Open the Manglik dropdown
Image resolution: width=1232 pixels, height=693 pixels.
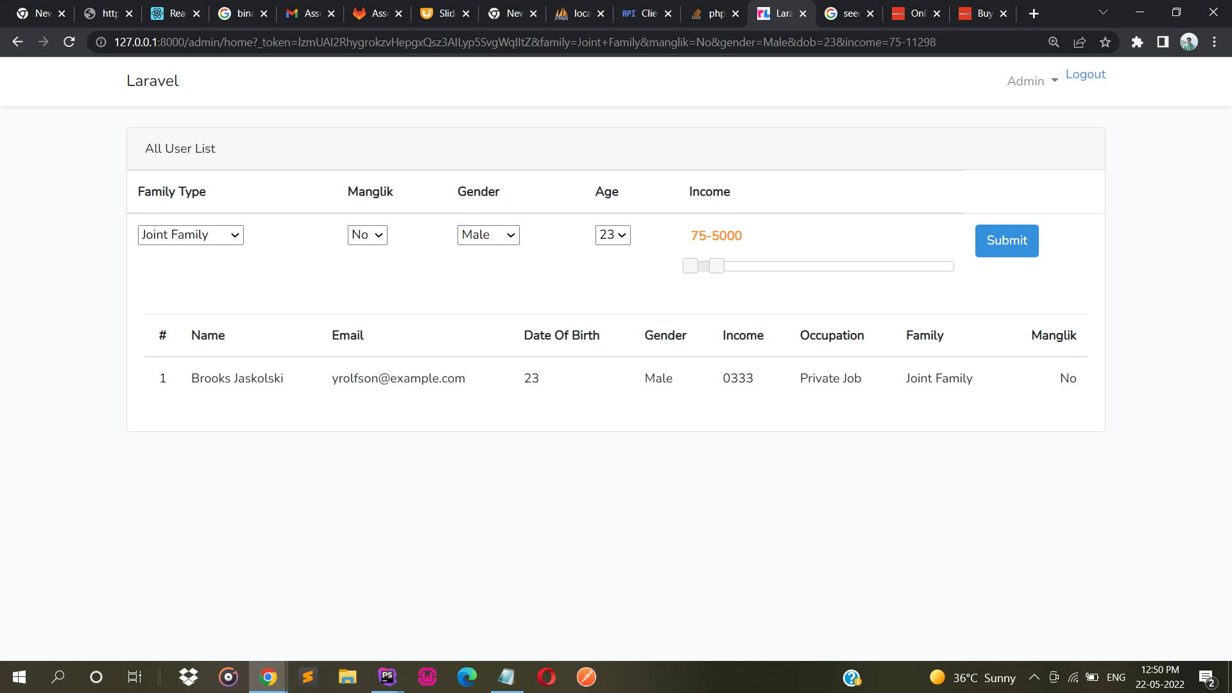(367, 235)
